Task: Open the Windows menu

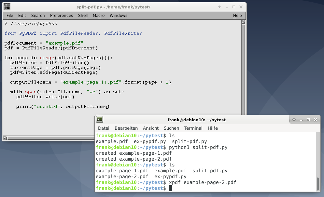Action: [118, 15]
